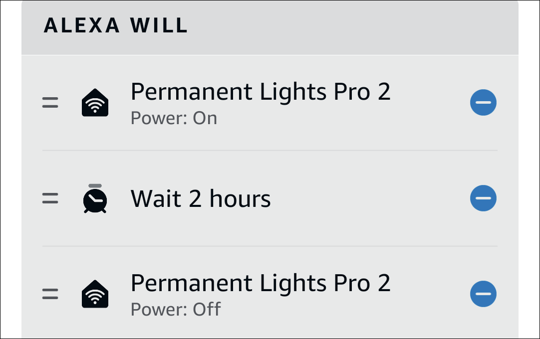Select the Power: On status text
Viewport: 540px width, 339px height.
(x=174, y=118)
